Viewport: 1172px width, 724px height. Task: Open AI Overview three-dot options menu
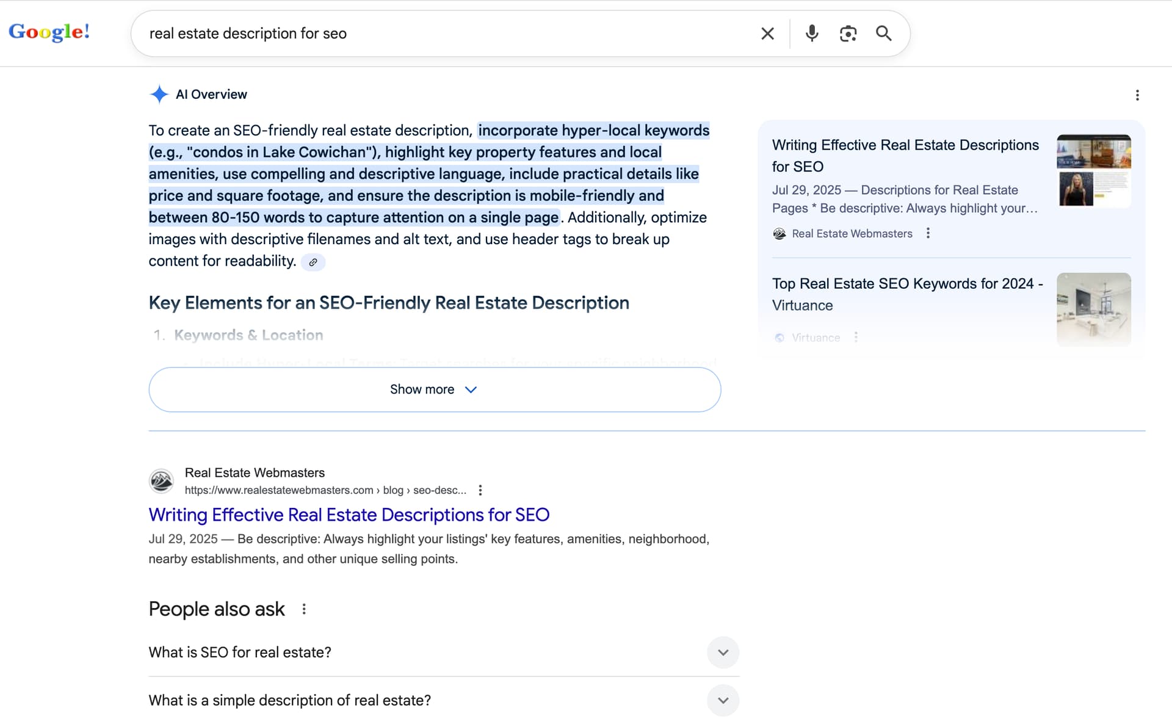(1137, 95)
